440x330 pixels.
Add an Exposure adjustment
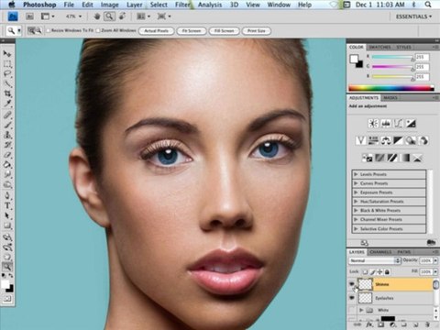(x=411, y=124)
